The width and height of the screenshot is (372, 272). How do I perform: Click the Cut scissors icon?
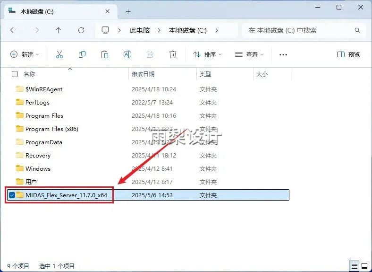click(x=59, y=54)
